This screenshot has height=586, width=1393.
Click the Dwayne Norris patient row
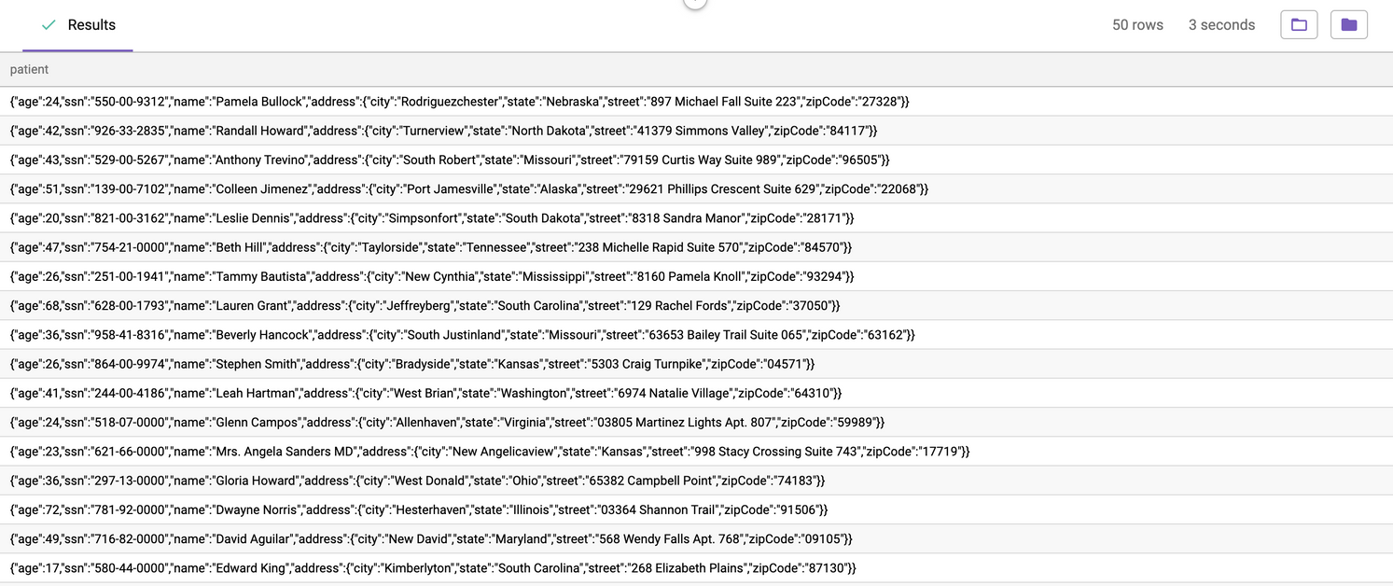coord(419,509)
